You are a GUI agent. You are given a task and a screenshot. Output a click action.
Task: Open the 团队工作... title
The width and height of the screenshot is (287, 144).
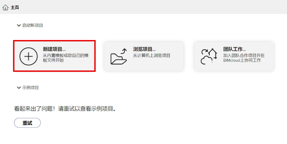click(x=234, y=49)
